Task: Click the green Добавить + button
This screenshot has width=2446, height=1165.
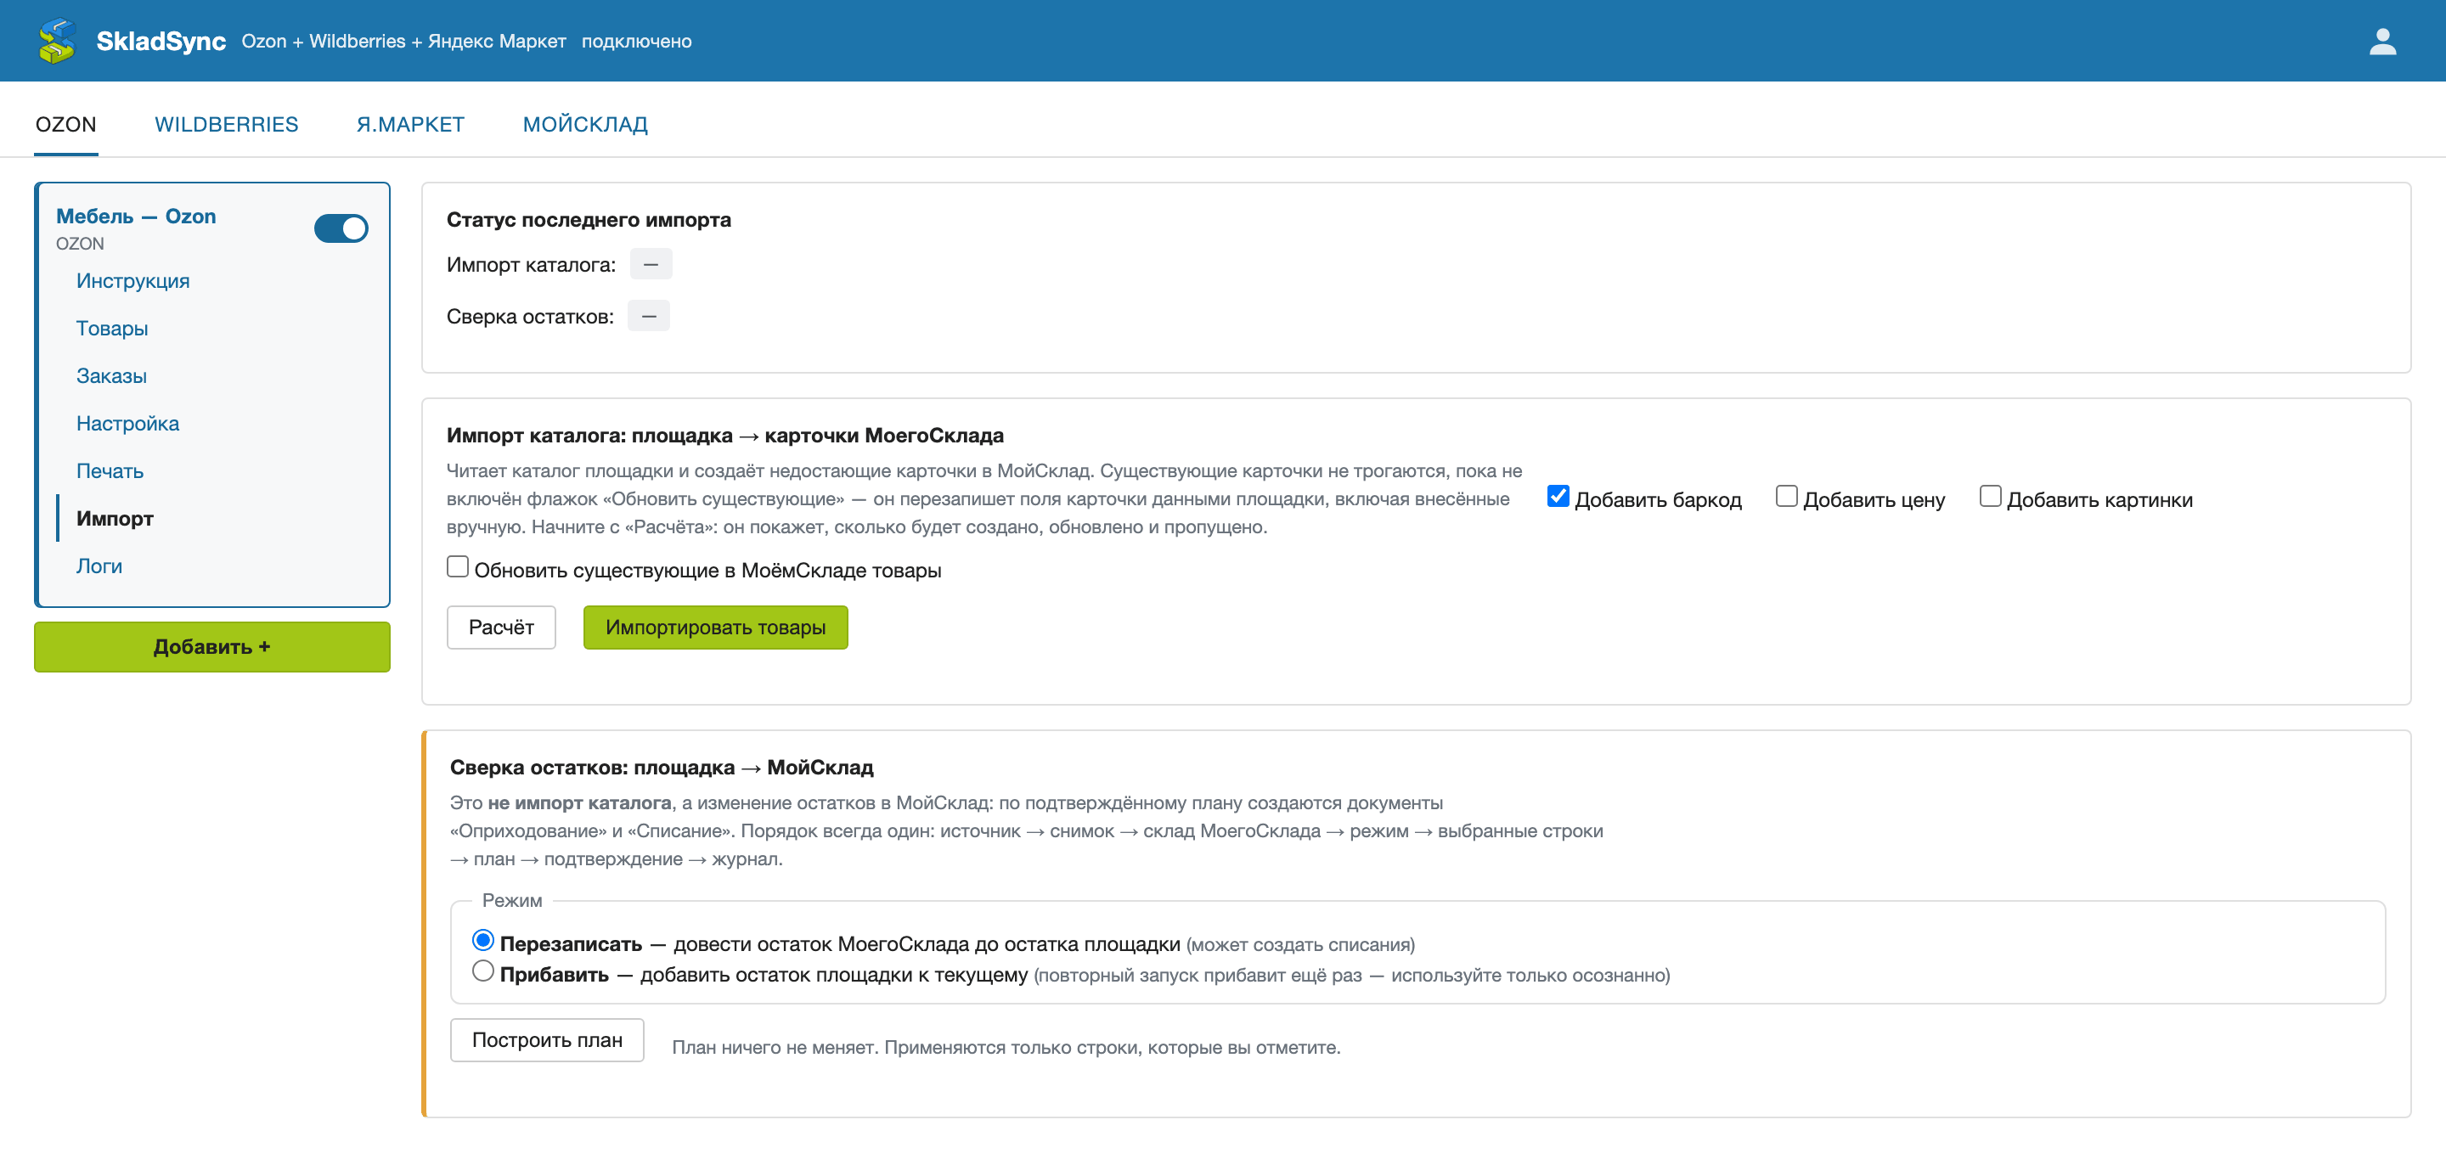Action: coord(211,648)
